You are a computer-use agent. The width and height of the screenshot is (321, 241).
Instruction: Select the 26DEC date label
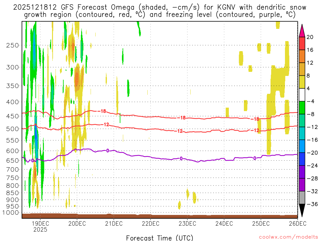(298, 223)
